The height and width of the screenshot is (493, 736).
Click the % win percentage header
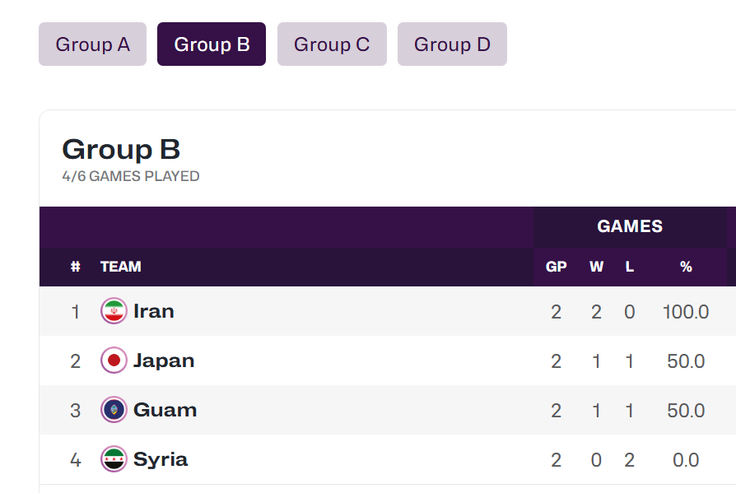click(686, 267)
